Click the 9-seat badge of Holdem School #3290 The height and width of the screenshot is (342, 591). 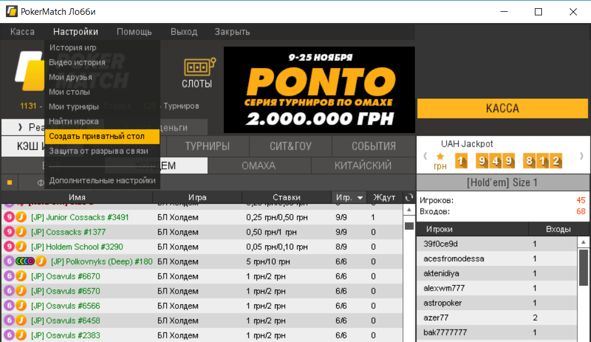point(9,247)
